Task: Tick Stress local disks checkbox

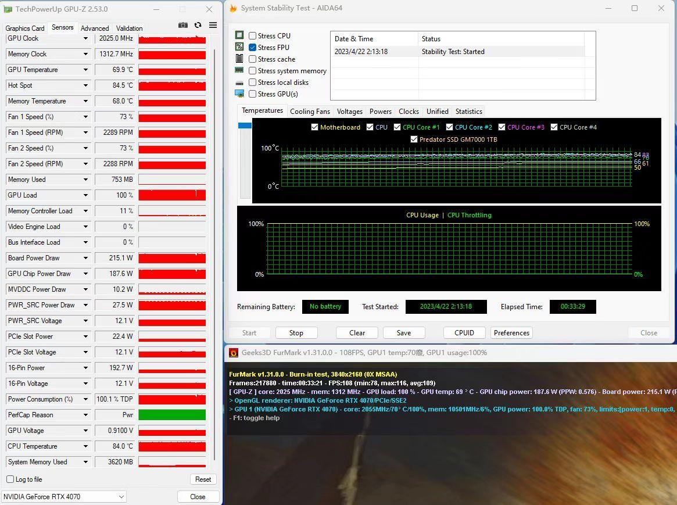Action: 253,83
